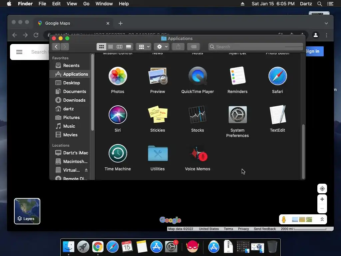Open the Photos app icon

pyautogui.click(x=118, y=76)
